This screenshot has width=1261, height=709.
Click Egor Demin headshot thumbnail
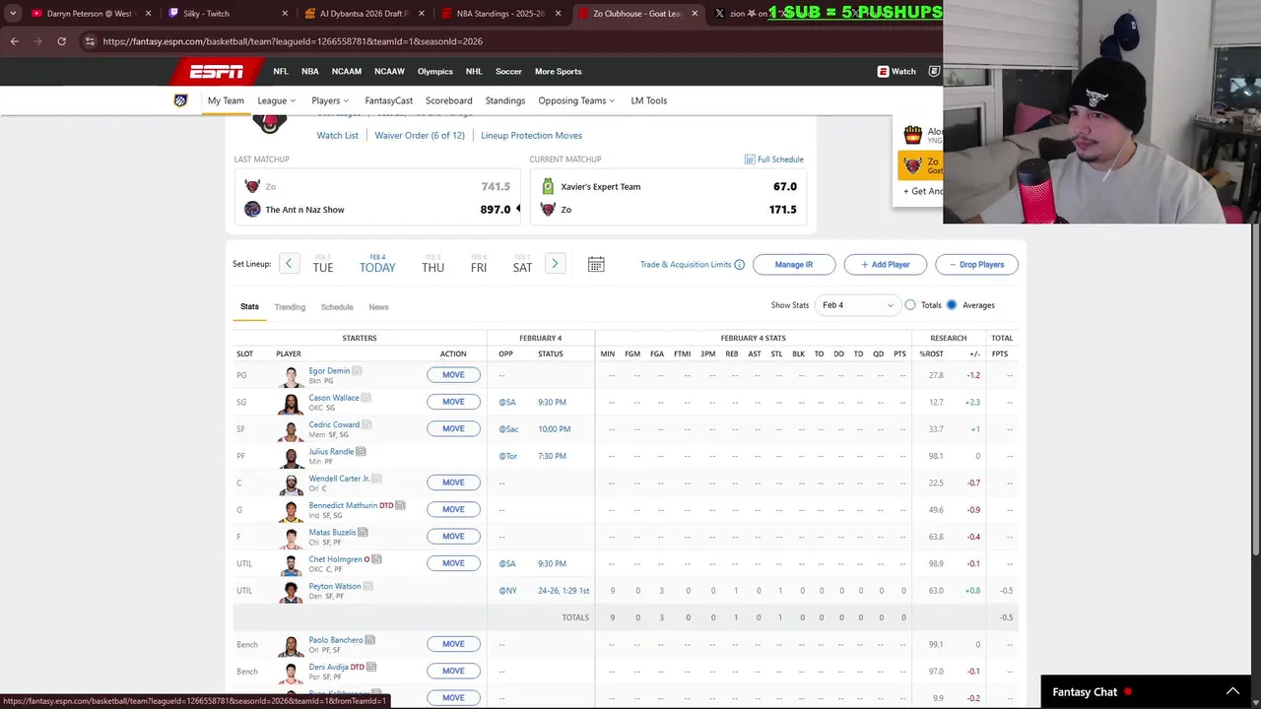291,376
